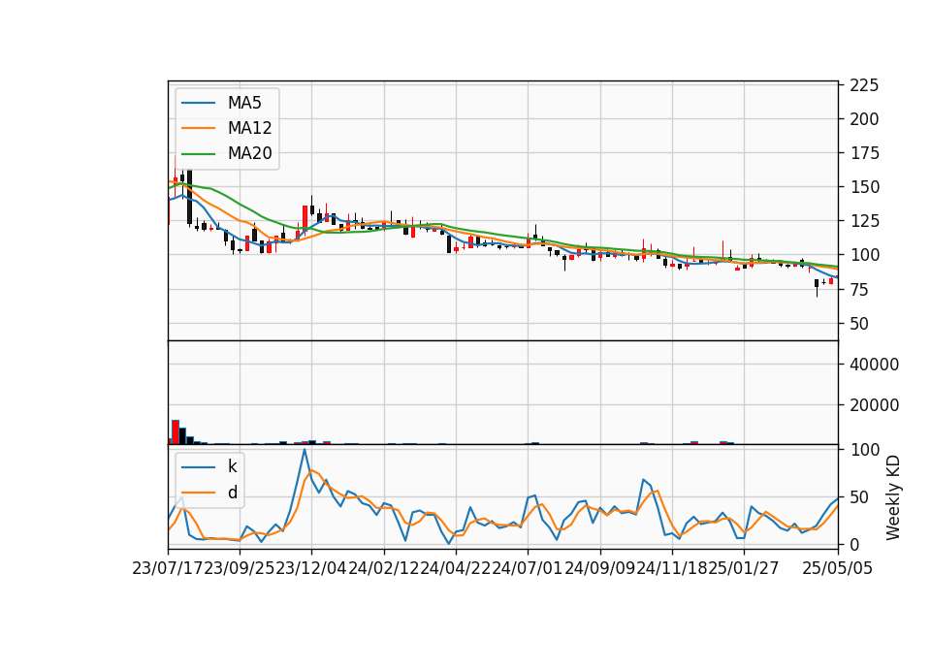Click the lowest candlestick near price 75
931x669 pixels.
tap(817, 287)
